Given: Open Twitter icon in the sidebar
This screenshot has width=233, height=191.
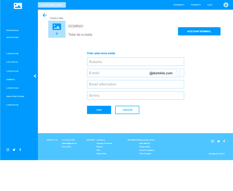Looking at the screenshot, I should pos(14,150).
